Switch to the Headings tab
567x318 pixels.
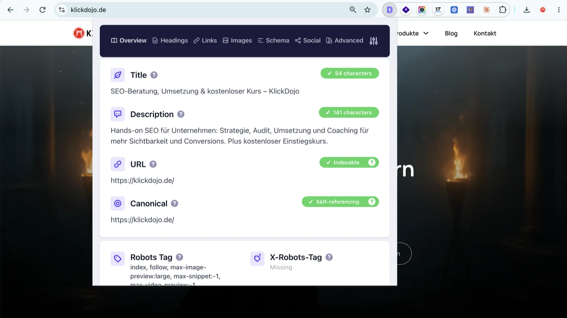coord(170,40)
